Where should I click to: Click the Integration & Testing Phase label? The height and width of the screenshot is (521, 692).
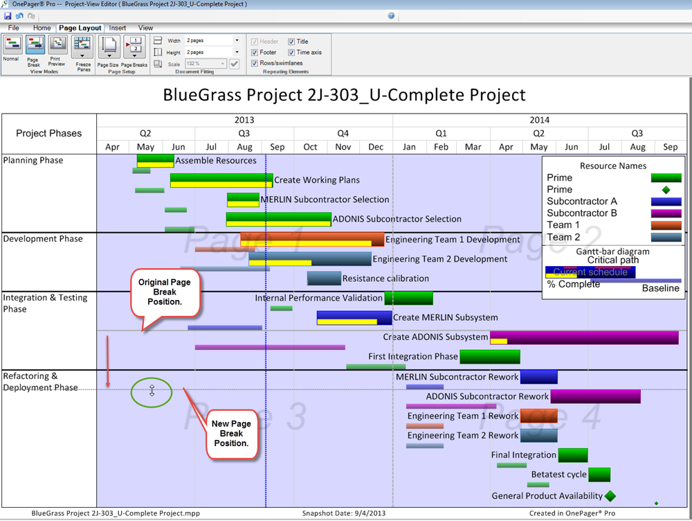(46, 303)
